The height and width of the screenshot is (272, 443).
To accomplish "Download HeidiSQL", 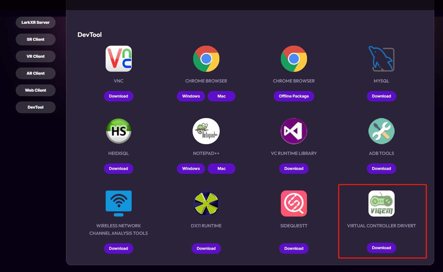I will [x=119, y=169].
